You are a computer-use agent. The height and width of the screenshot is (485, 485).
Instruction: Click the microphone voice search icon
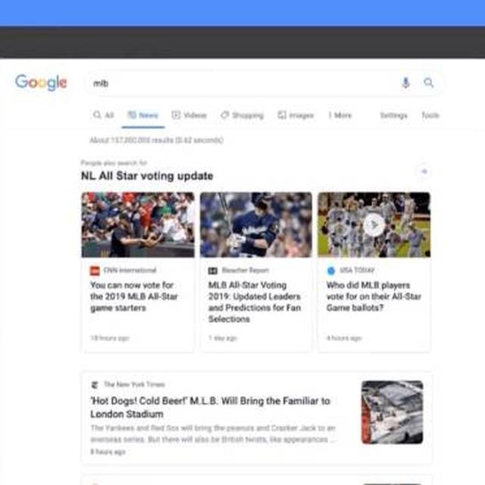click(405, 83)
